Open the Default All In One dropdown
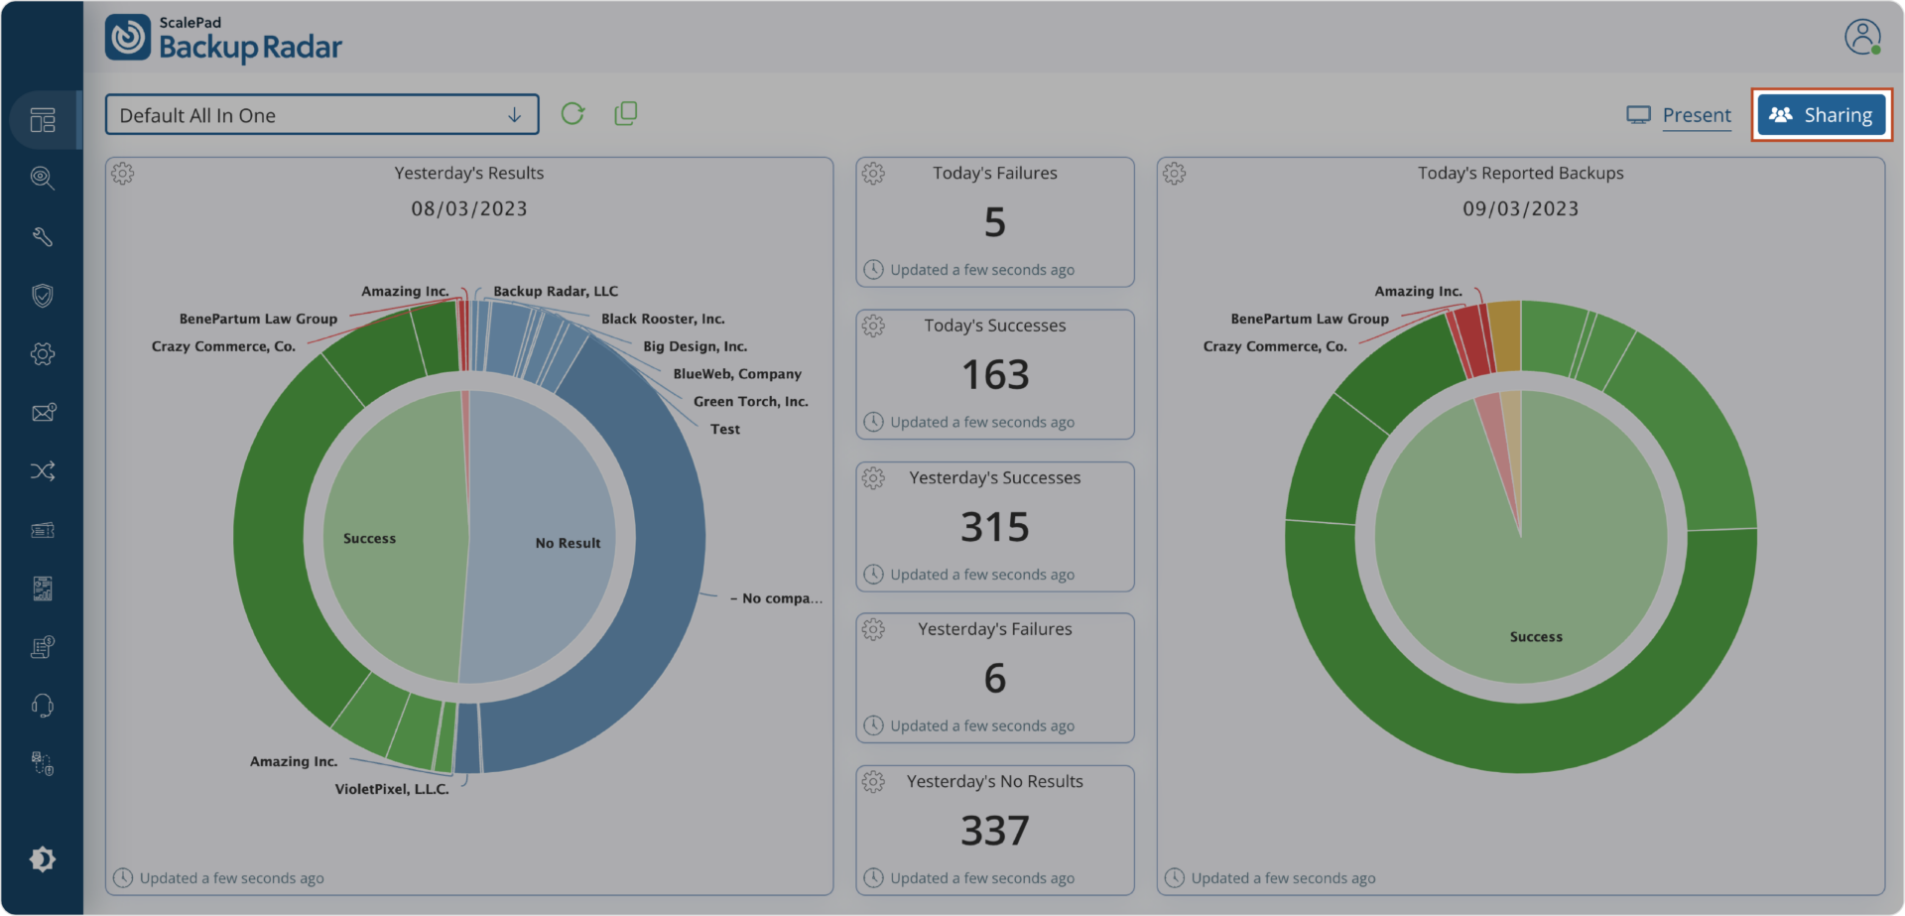Screen dimensions: 1905x916 tap(322, 115)
